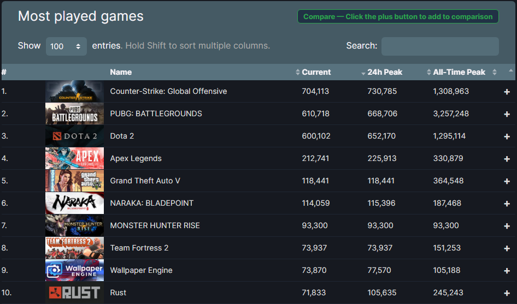
Task: Open the Team Fortress 2 game link
Action: (x=139, y=248)
